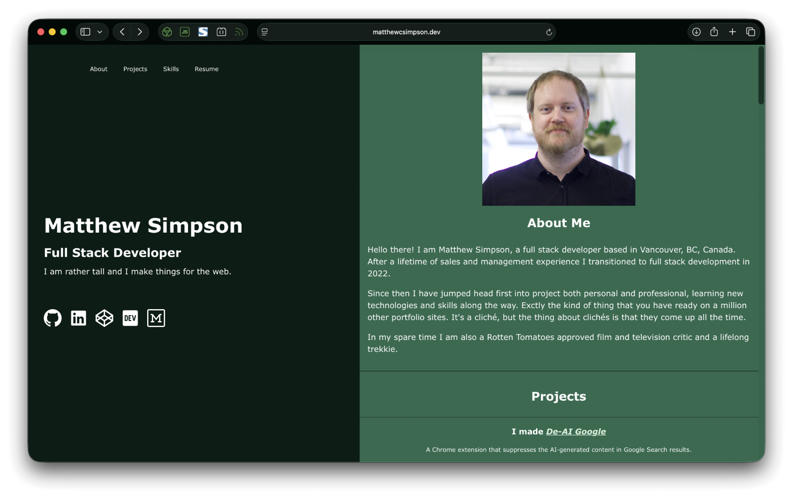Open the Medium profile icon
Viewport: 793px width, 499px height.
point(156,318)
